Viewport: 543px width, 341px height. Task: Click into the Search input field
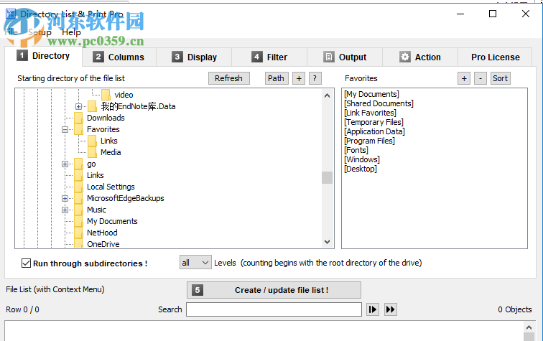pyautogui.click(x=274, y=309)
